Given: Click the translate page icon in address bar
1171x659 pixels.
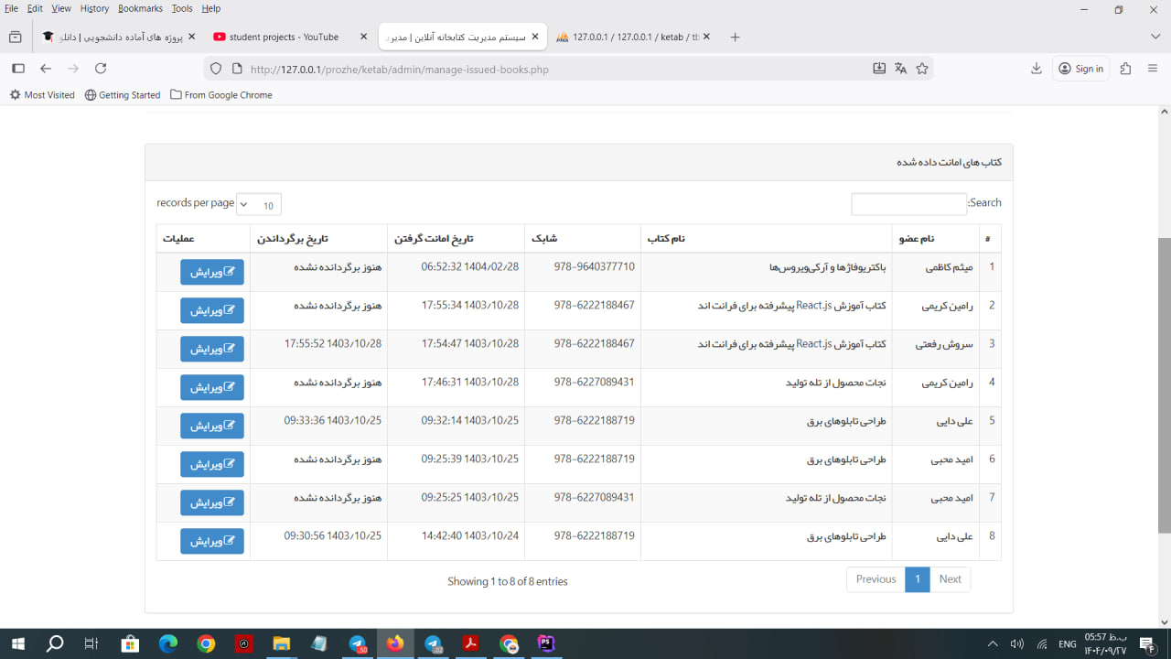Looking at the screenshot, I should click(901, 69).
